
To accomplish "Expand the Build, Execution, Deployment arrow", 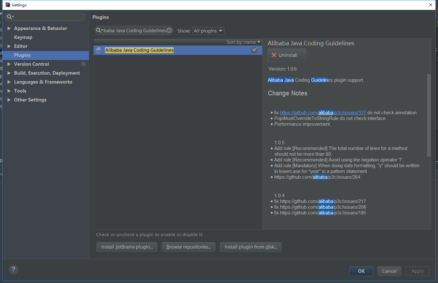I will [x=9, y=73].
